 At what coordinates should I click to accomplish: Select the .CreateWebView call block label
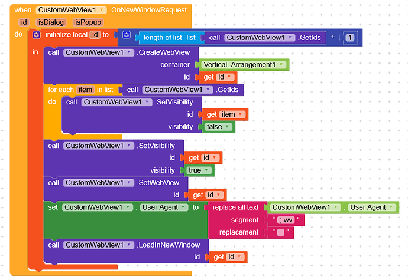point(163,52)
